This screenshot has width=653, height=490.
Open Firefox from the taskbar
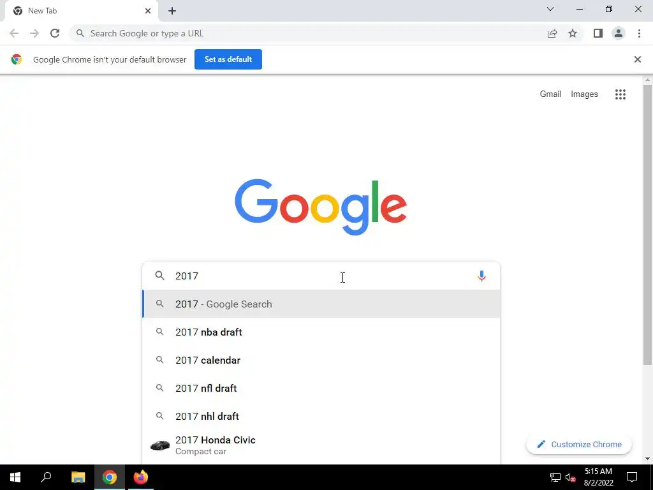coord(141,477)
